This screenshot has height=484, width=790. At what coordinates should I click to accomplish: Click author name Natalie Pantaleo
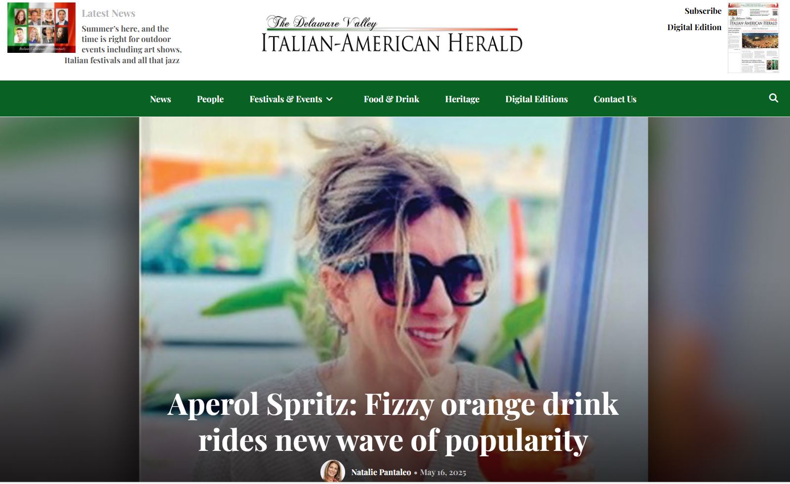[x=381, y=472]
